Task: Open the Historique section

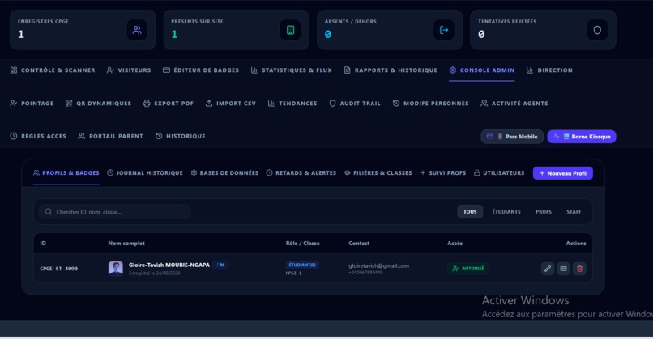Action: click(x=181, y=136)
